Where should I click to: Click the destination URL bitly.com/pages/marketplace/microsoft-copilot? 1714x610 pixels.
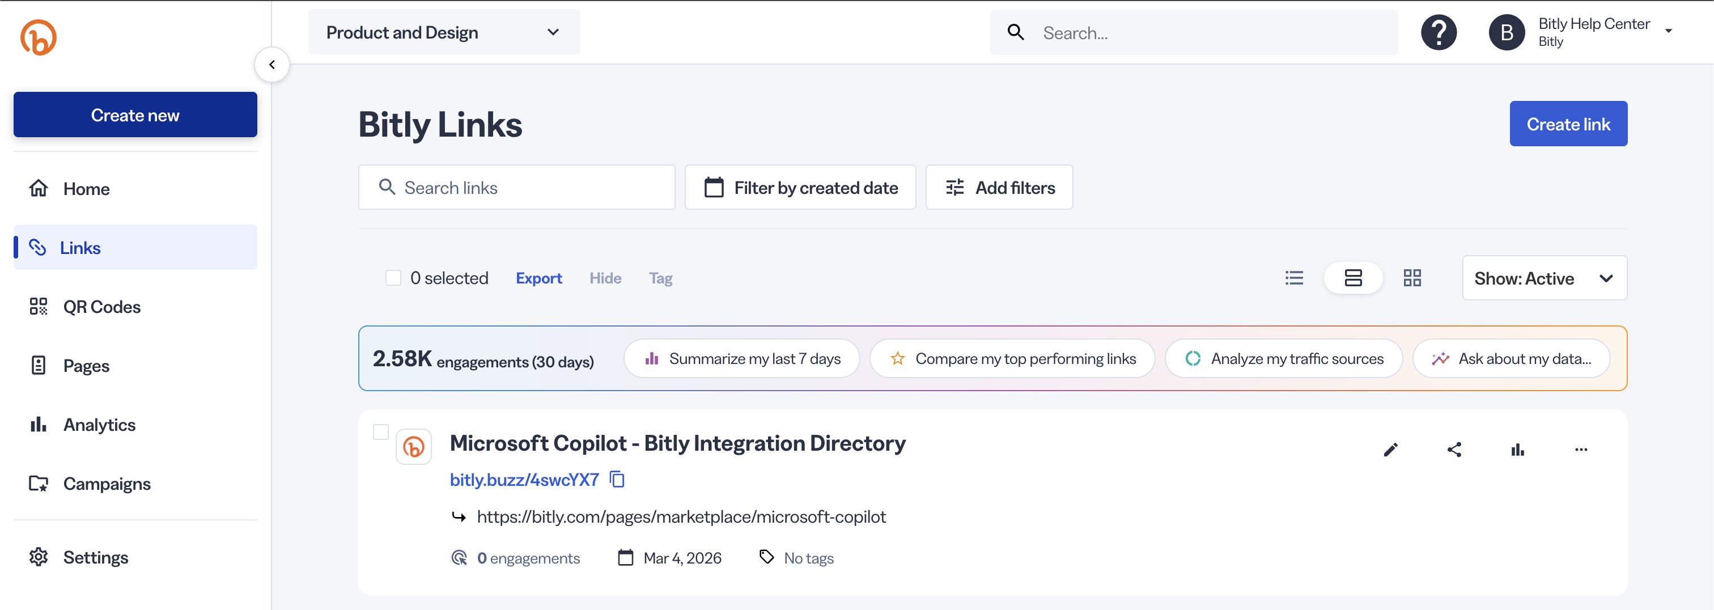[681, 517]
